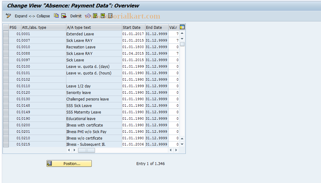Click the SSS Sick Leave cell
The height and width of the screenshot is (183, 321).
(x=94, y=106)
